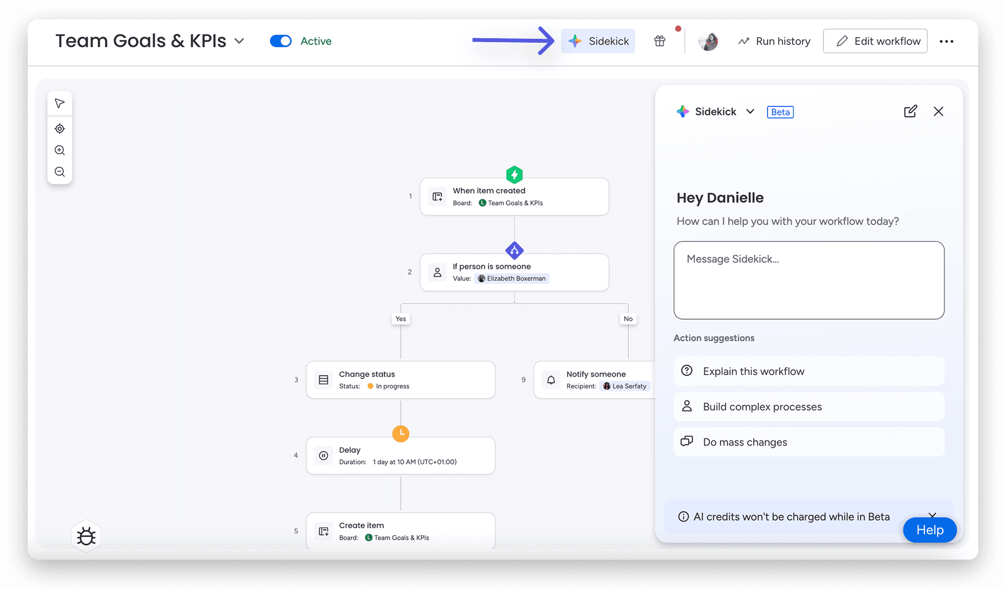The image size is (1006, 589).
Task: Focus the Message Sidekick text box
Action: [809, 280]
